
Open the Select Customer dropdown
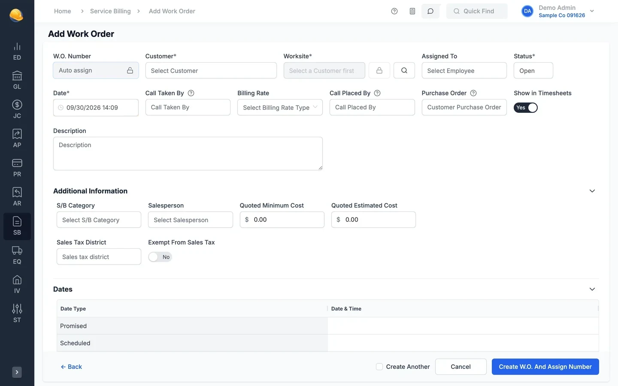(211, 70)
